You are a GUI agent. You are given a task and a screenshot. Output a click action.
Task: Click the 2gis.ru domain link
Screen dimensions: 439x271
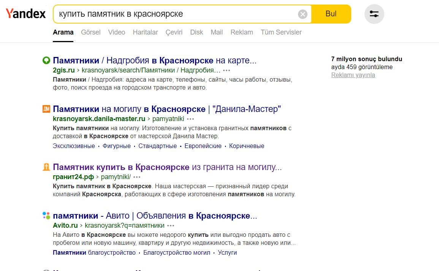pyautogui.click(x=64, y=70)
